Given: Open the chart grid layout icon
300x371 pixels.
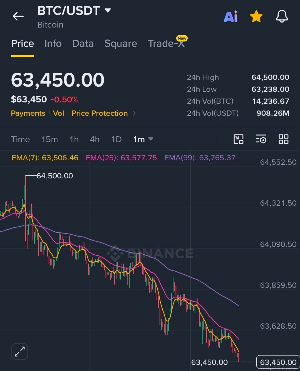Looking at the screenshot, I should 284,139.
